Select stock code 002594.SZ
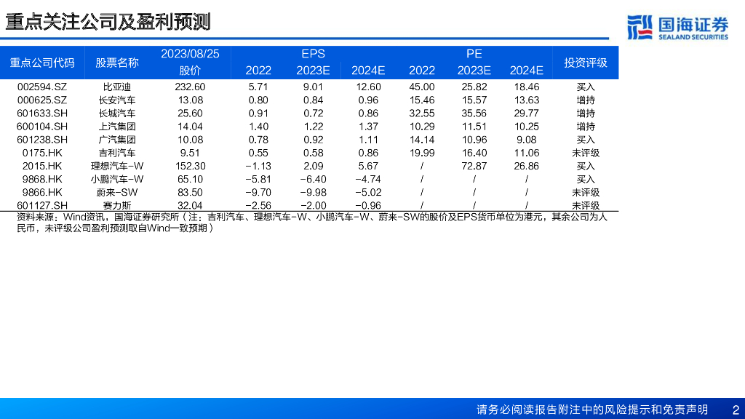This screenshot has height=419, width=745. point(42,87)
